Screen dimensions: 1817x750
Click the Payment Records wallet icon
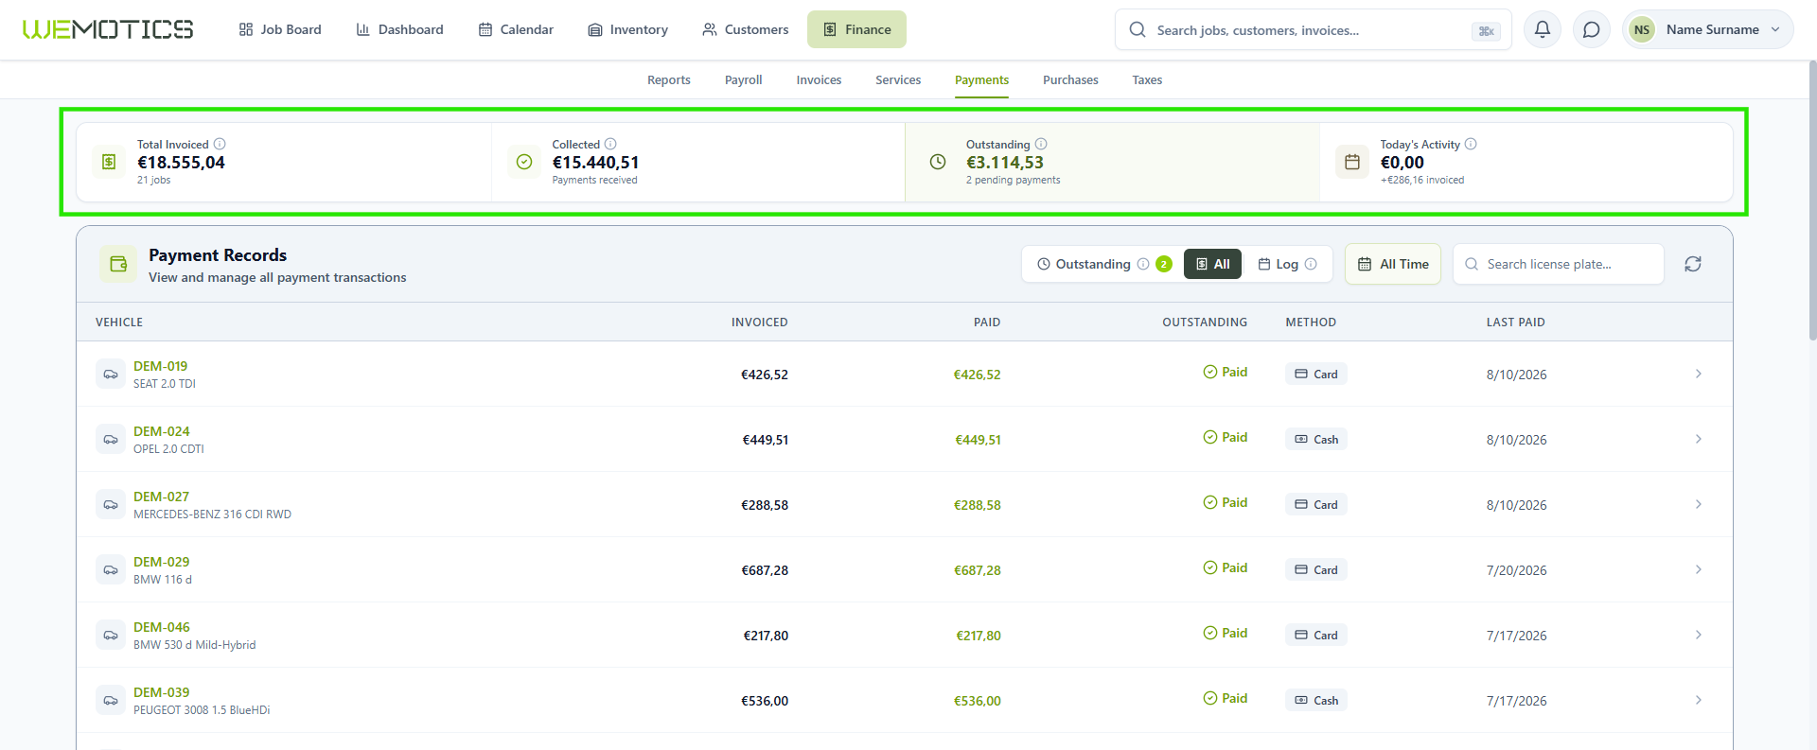click(118, 264)
